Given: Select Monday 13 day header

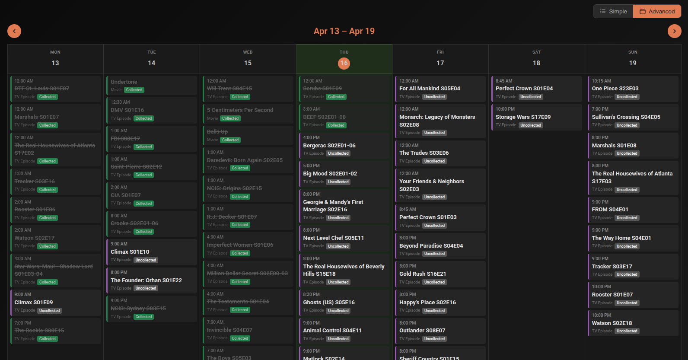Looking at the screenshot, I should (x=55, y=59).
